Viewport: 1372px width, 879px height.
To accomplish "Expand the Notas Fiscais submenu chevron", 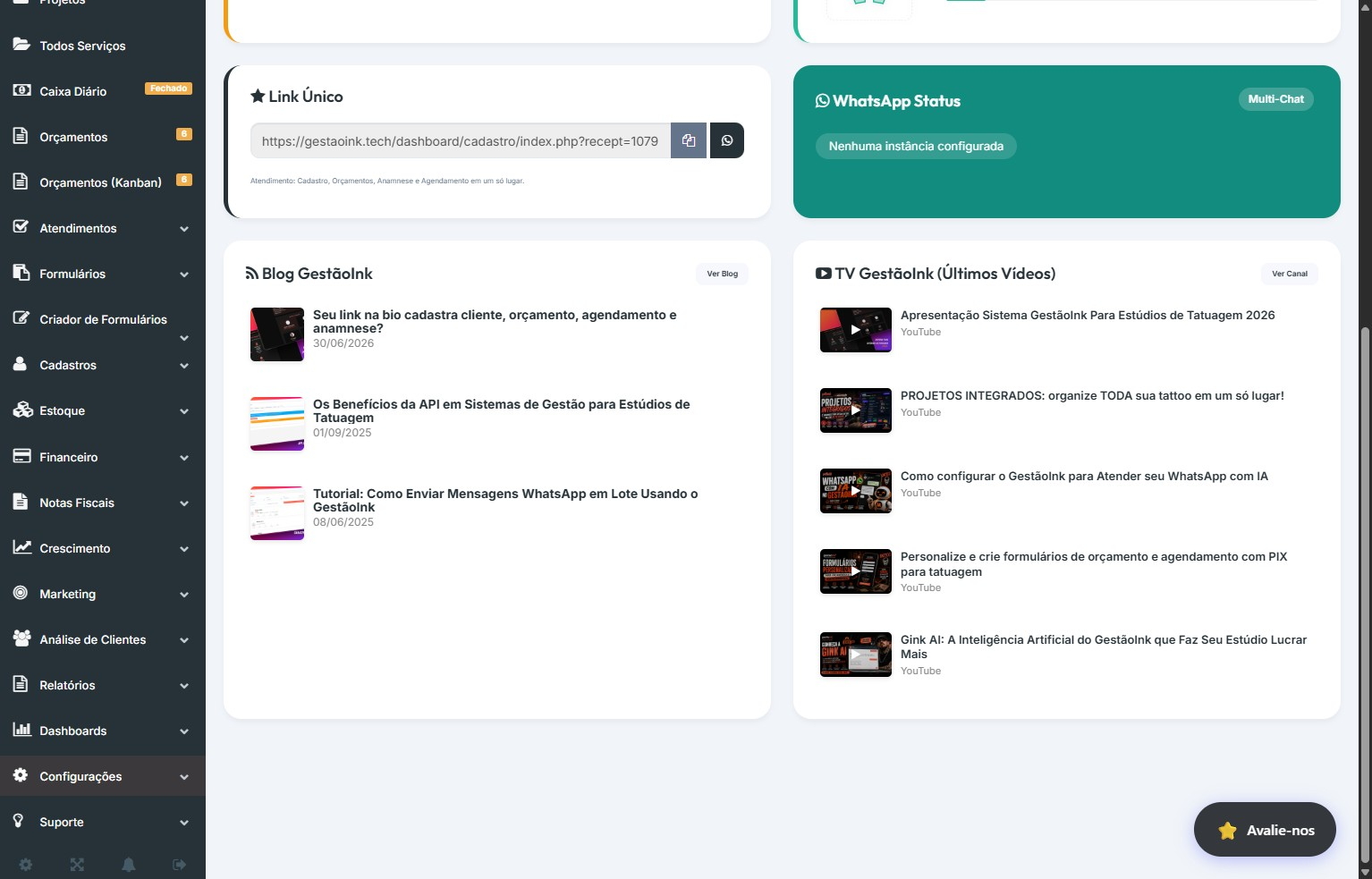I will tap(184, 503).
